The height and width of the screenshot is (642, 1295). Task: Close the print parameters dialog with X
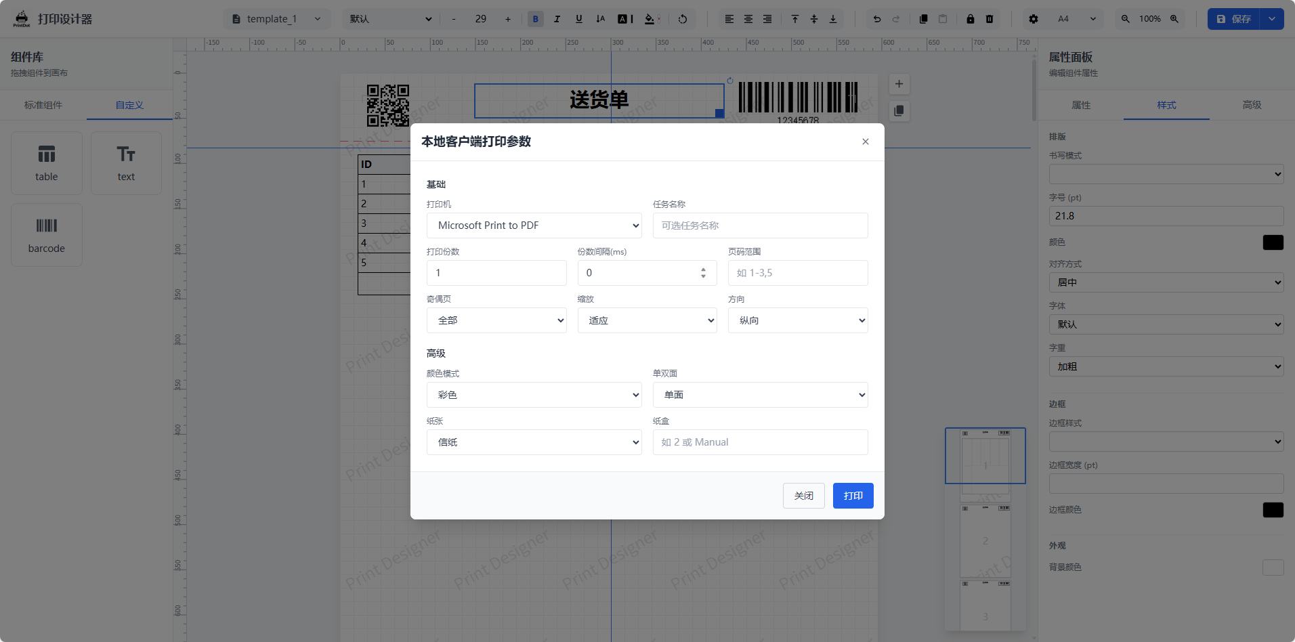point(866,142)
